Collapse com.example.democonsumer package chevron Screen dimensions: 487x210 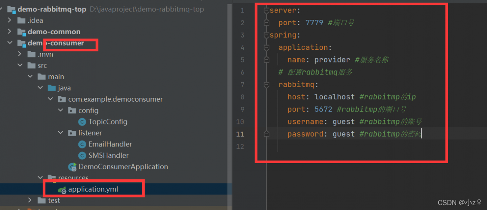[x=50, y=99]
